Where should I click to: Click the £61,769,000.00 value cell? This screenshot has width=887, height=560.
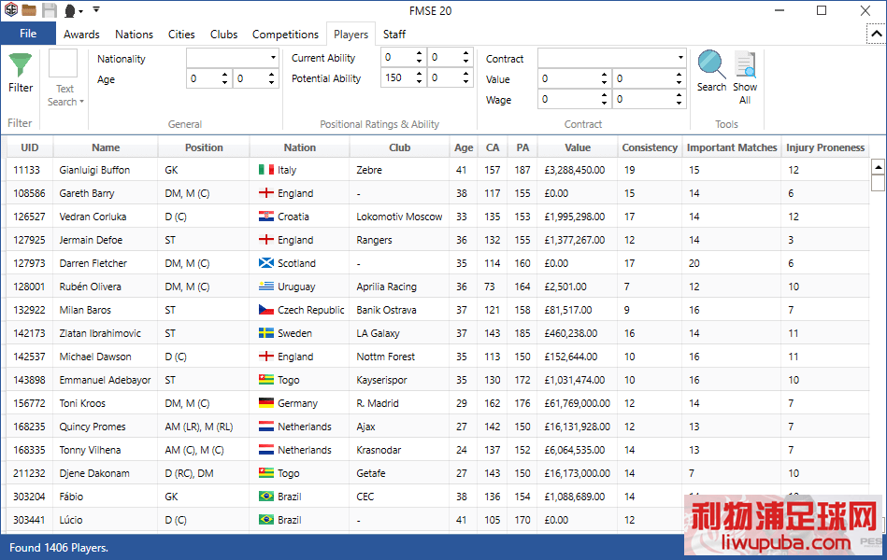[x=578, y=403]
